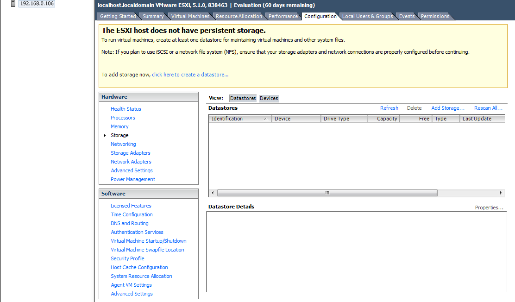This screenshot has height=302, width=515.
Task: Open Agent VM Settings
Action: pyautogui.click(x=131, y=285)
